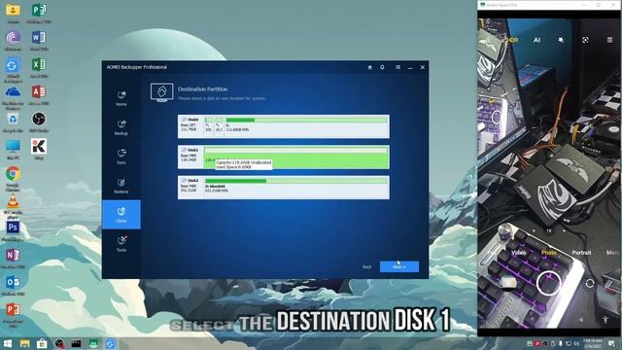Image resolution: width=622 pixels, height=350 pixels.
Task: Open OneNote desktop shortcut
Action: (x=13, y=258)
